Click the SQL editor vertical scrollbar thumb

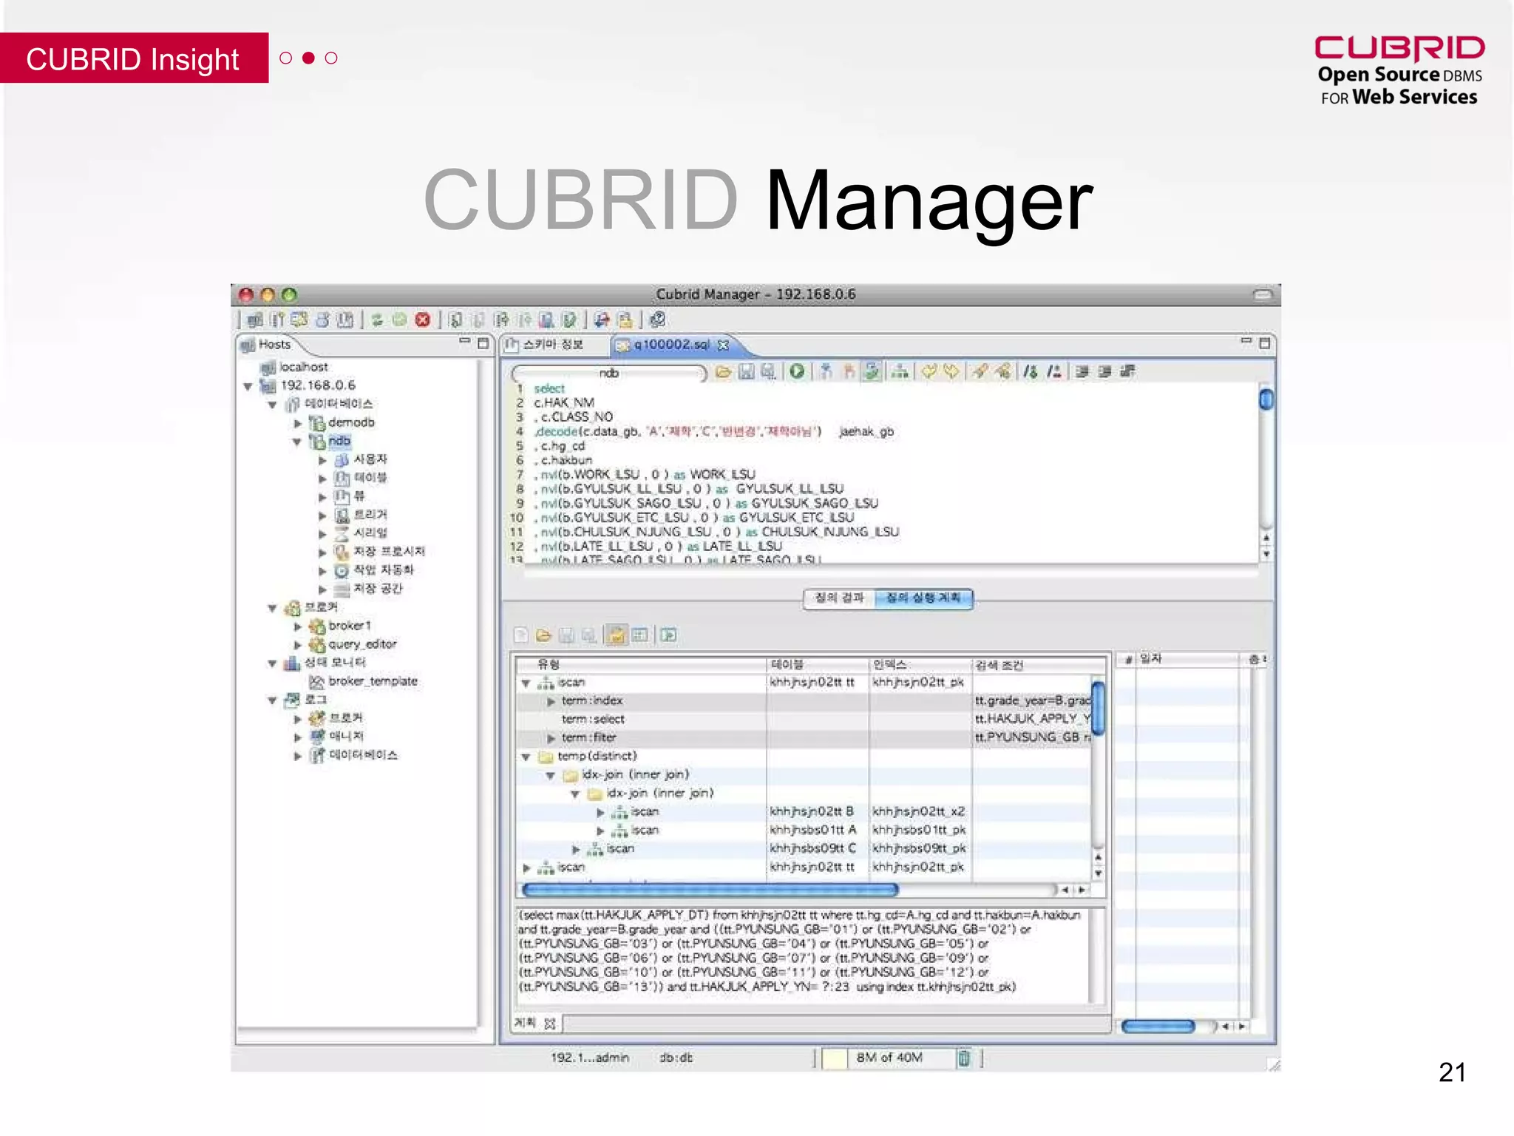(x=1266, y=399)
